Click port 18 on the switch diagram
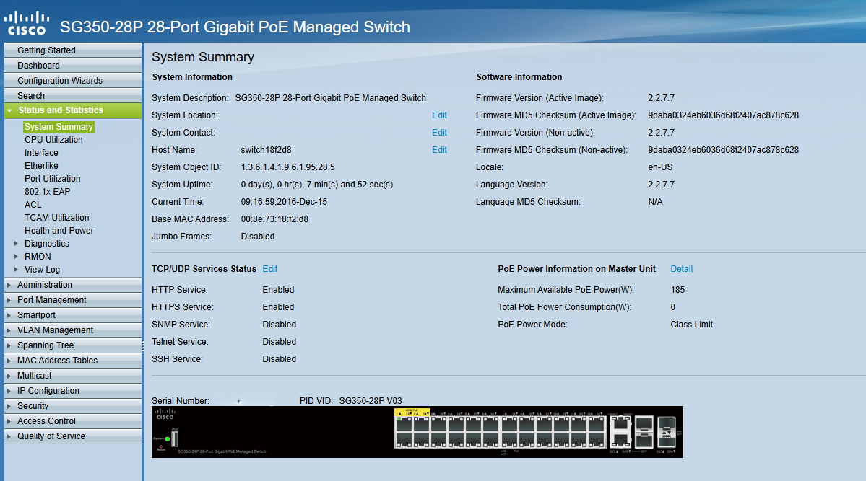Screen dimensions: 866x481 pyautogui.click(x=490, y=440)
